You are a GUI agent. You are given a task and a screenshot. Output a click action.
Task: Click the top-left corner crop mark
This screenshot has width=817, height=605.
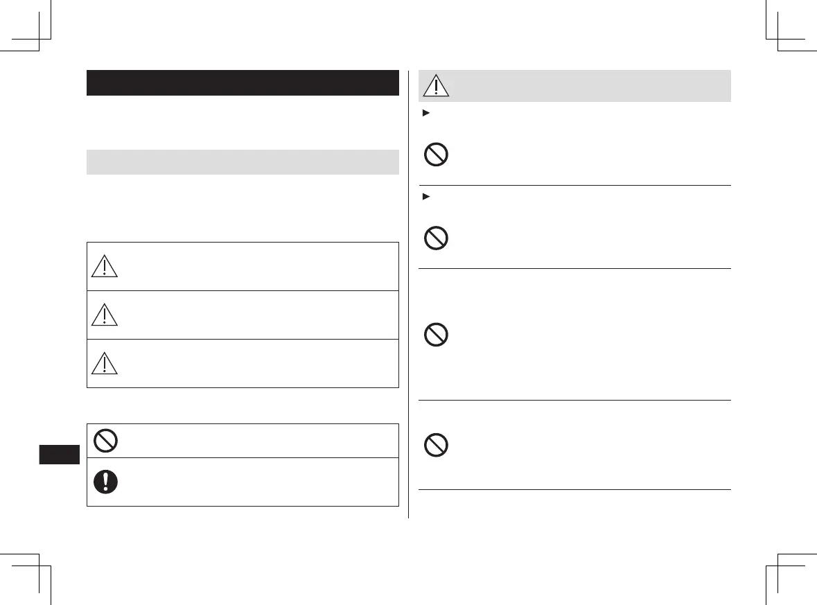tap(26, 26)
